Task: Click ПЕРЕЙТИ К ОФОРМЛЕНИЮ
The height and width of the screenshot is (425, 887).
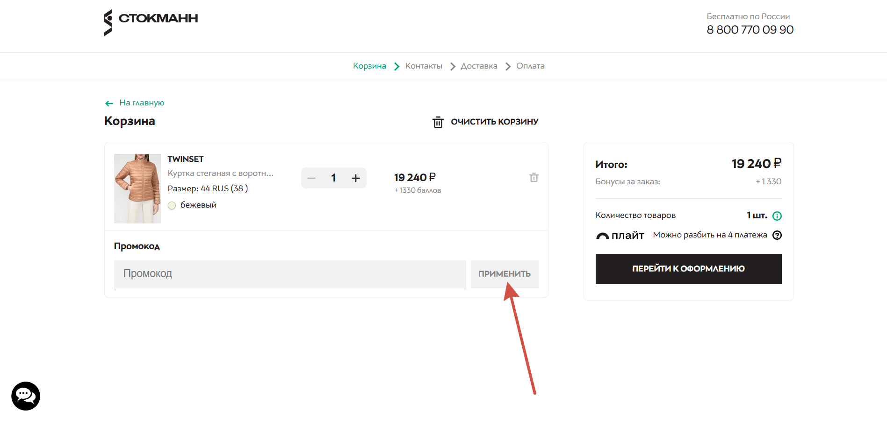Action: coord(688,269)
